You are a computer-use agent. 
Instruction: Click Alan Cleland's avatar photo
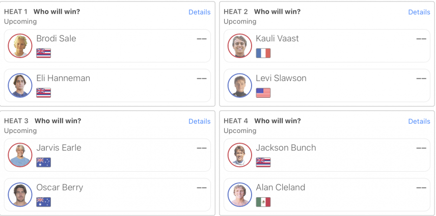240,195
